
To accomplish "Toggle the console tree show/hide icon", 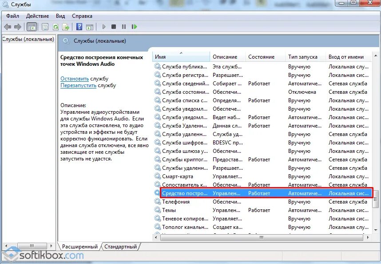I will point(32,27).
